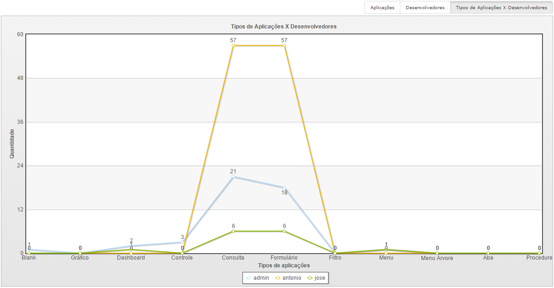Select admin's data point at Controle
This screenshot has height=288, width=554.
tap(182, 242)
